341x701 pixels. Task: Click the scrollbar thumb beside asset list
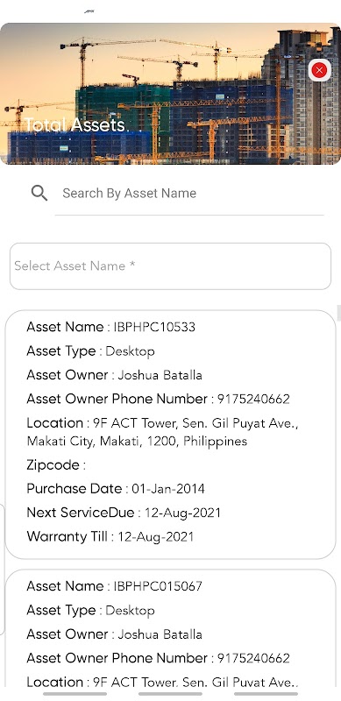pyautogui.click(x=338, y=313)
